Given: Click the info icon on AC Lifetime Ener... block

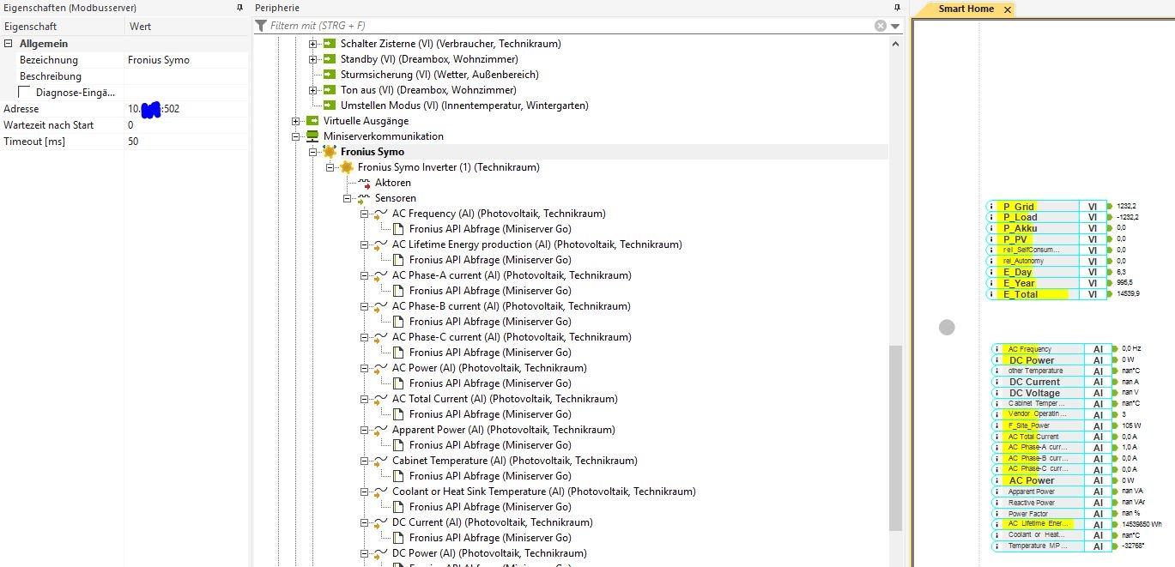Looking at the screenshot, I should pos(996,524).
